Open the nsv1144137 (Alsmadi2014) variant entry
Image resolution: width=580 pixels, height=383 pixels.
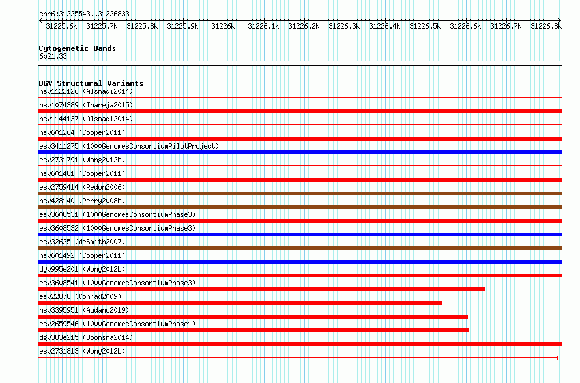[x=86, y=119]
